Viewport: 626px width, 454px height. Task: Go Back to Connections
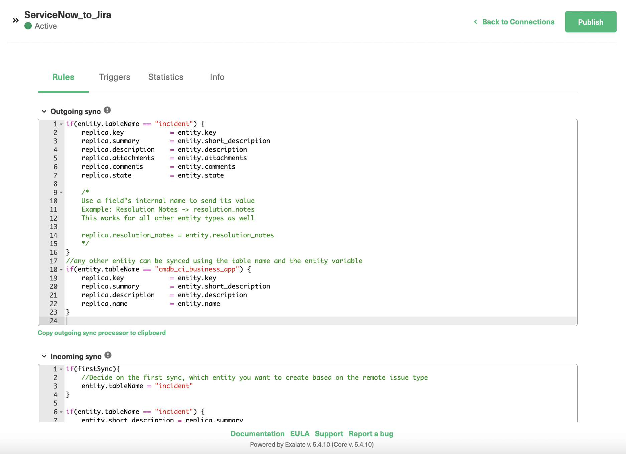coord(518,22)
